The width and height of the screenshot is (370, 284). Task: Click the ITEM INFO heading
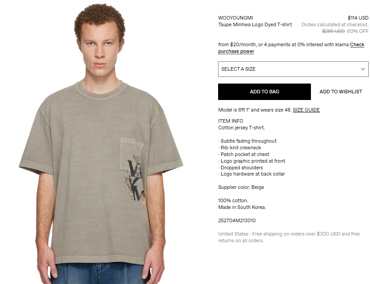tap(231, 121)
